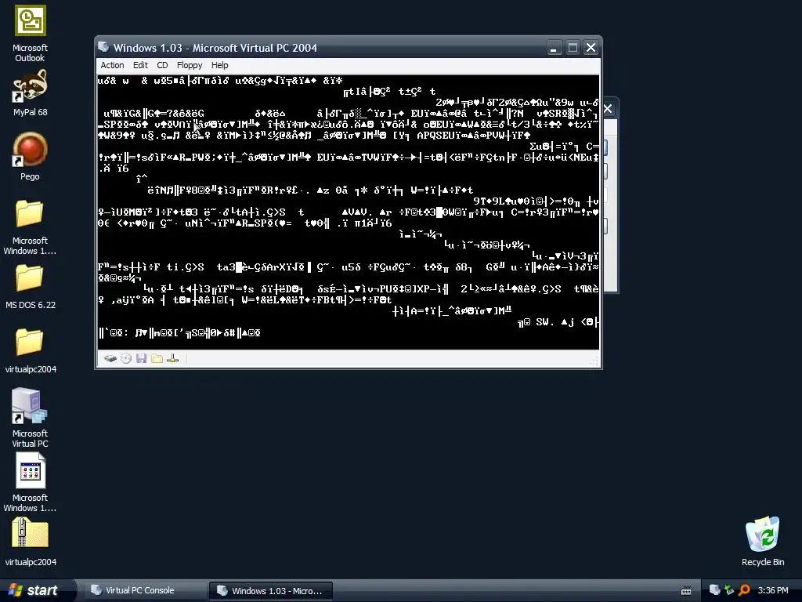This screenshot has width=802, height=602.
Task: Click the green arrow tray icon
Action: tap(729, 590)
